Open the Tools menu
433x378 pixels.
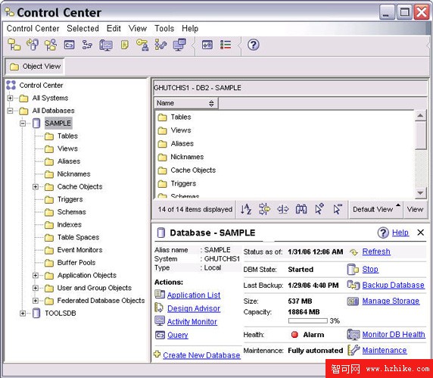tap(164, 29)
